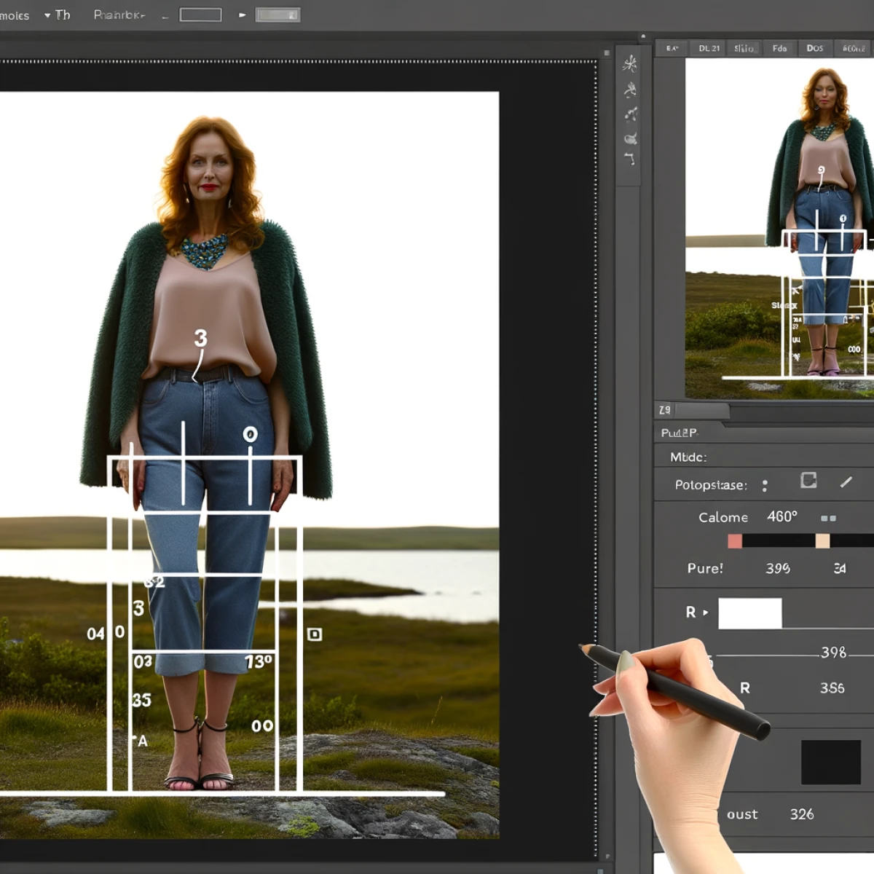874x874 pixels.
Task: Click the square icon in the Potopstase row
Action: click(x=808, y=481)
